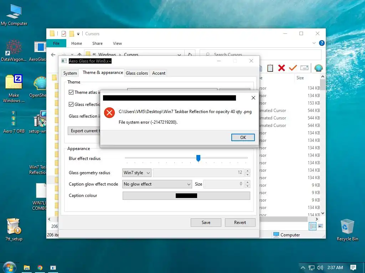Image resolution: width=365 pixels, height=273 pixels.
Task: Open the quick access toolbar dropdown arrow
Action: pos(78,34)
